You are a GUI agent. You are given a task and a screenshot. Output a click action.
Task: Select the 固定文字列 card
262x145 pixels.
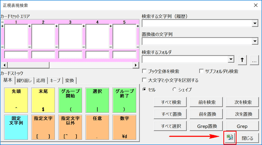tap(16, 127)
